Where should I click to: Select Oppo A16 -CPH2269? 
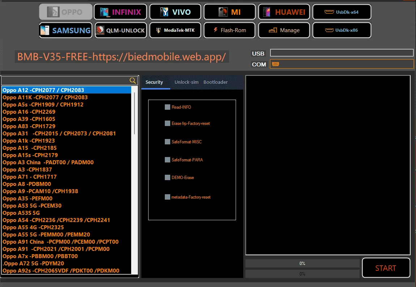tap(67, 112)
